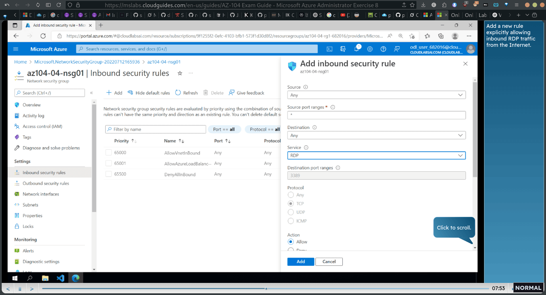
Task: Favorite the az104-04-nsg01 page with the star icon
Action: click(180, 73)
